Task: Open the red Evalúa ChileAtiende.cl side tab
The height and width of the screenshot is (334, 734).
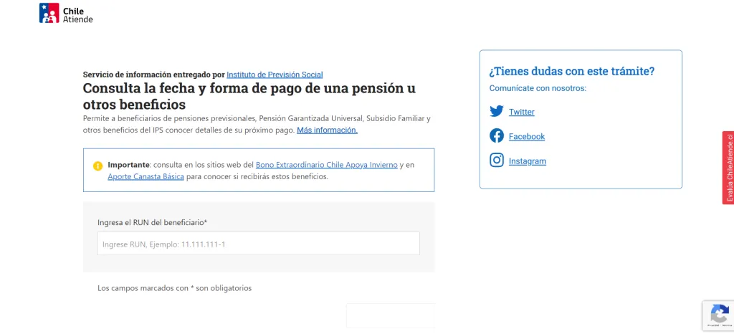Action: point(728,168)
